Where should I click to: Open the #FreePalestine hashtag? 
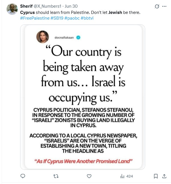coord(35,18)
